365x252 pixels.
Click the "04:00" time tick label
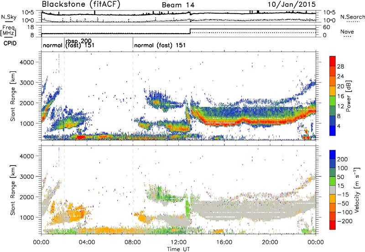[87, 242]
